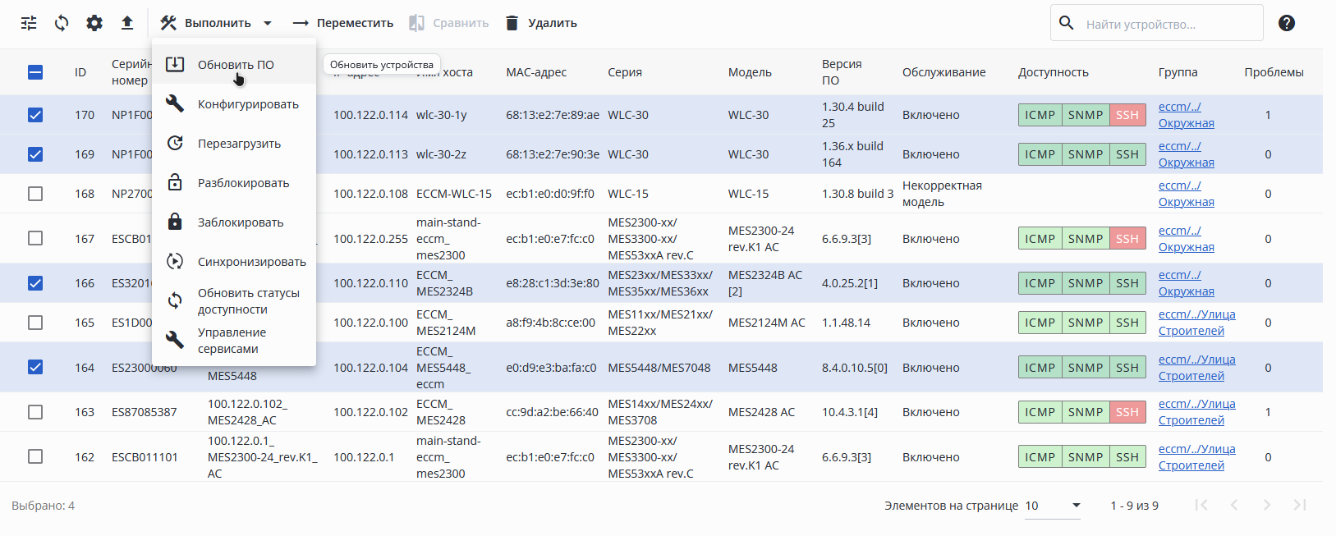The width and height of the screenshot is (1336, 536).
Task: Open settings via the gear icon
Action: (x=94, y=23)
